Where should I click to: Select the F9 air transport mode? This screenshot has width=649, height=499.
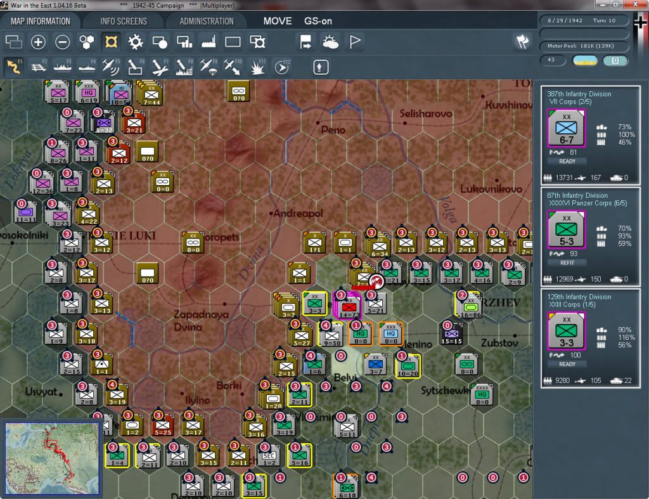pyautogui.click(x=209, y=67)
